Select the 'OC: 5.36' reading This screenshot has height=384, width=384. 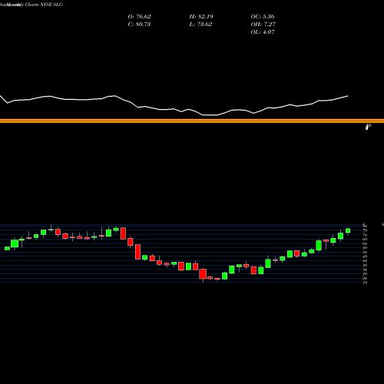(x=263, y=17)
